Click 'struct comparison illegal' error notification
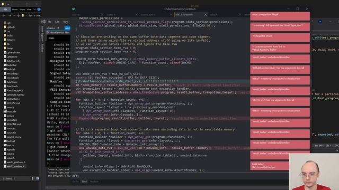This screenshot has width=339, height=190. (x=280, y=16)
